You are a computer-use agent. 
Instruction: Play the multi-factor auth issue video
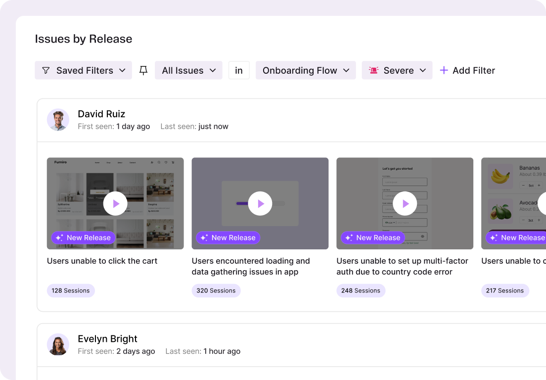coord(405,203)
